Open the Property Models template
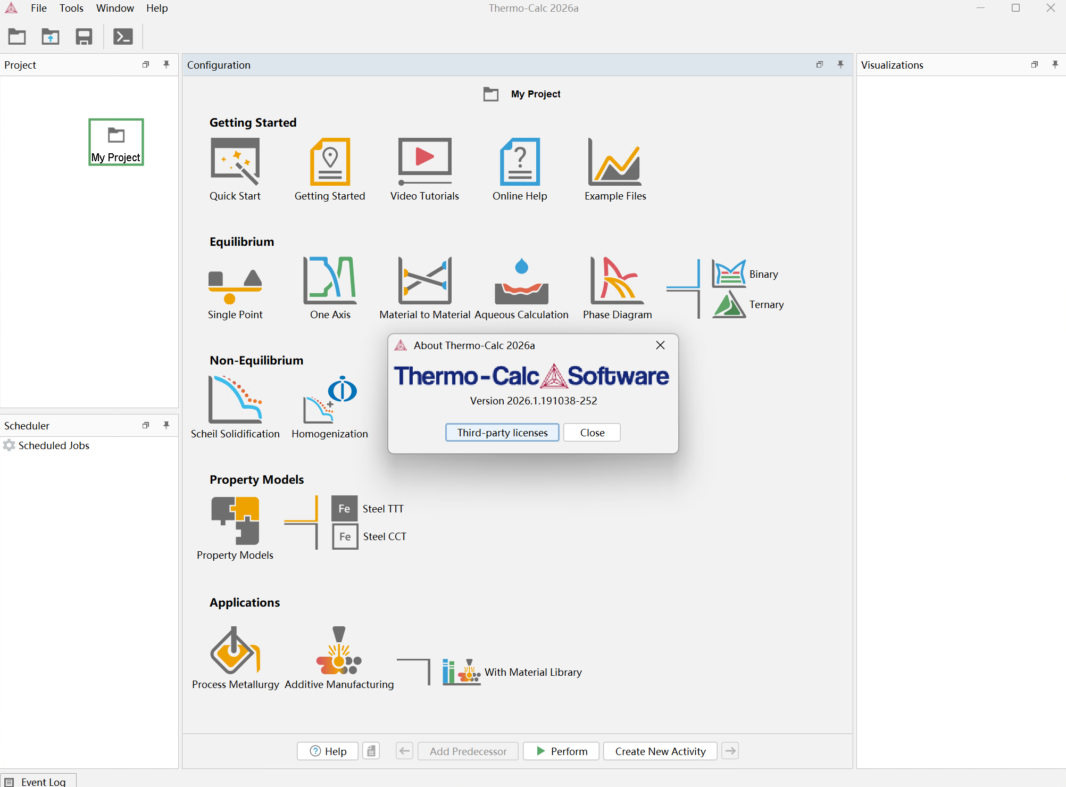Viewport: 1066px width, 787px height. [x=235, y=521]
